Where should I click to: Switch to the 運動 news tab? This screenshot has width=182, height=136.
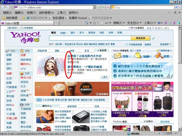tap(57, 51)
